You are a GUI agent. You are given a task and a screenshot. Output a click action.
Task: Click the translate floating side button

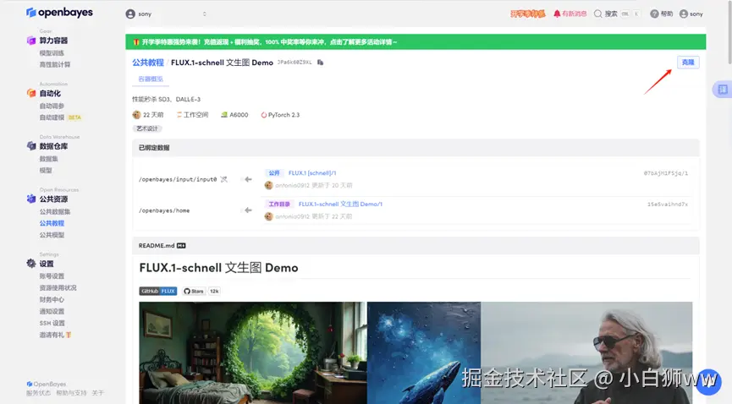point(722,90)
